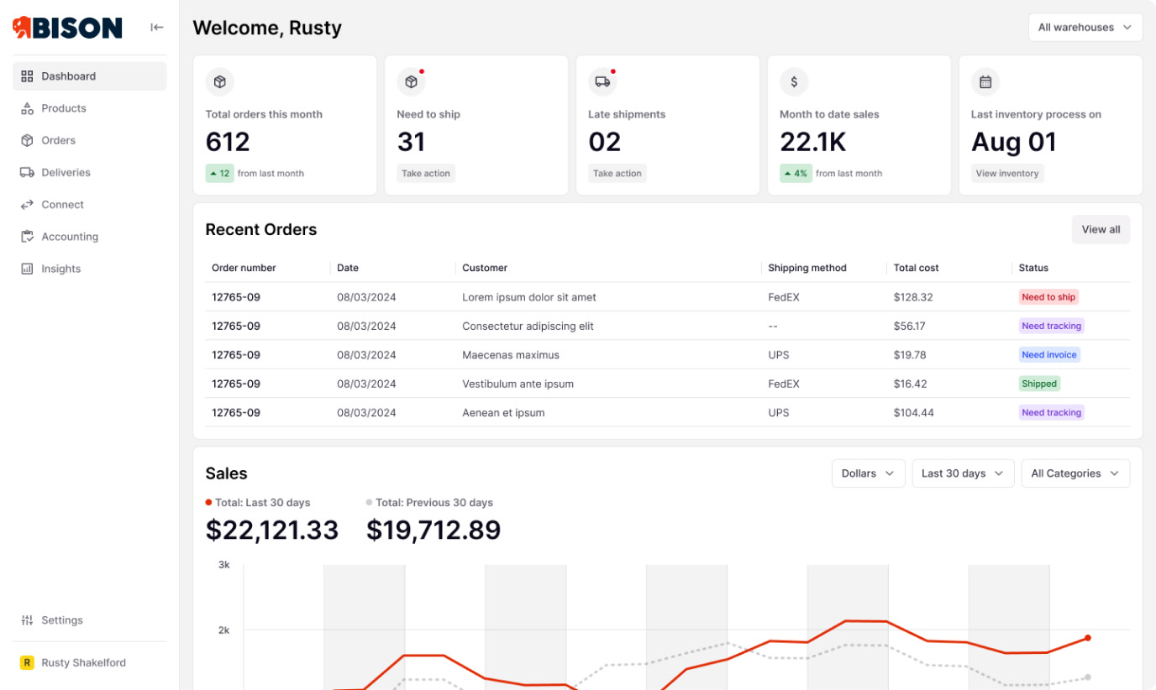Click the View inventory button

tap(1007, 174)
